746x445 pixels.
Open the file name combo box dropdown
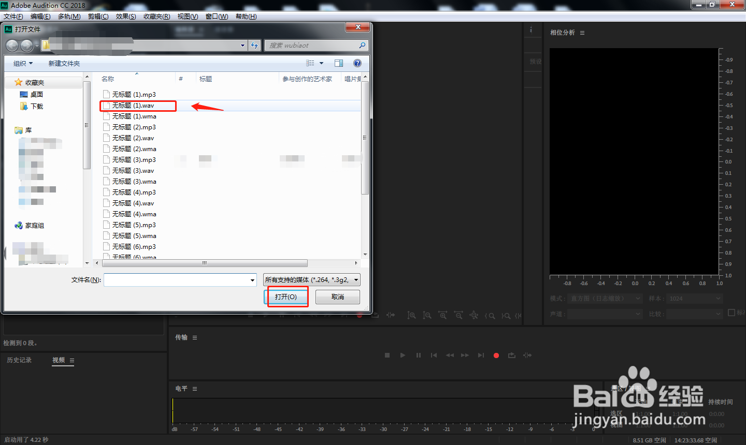[252, 280]
